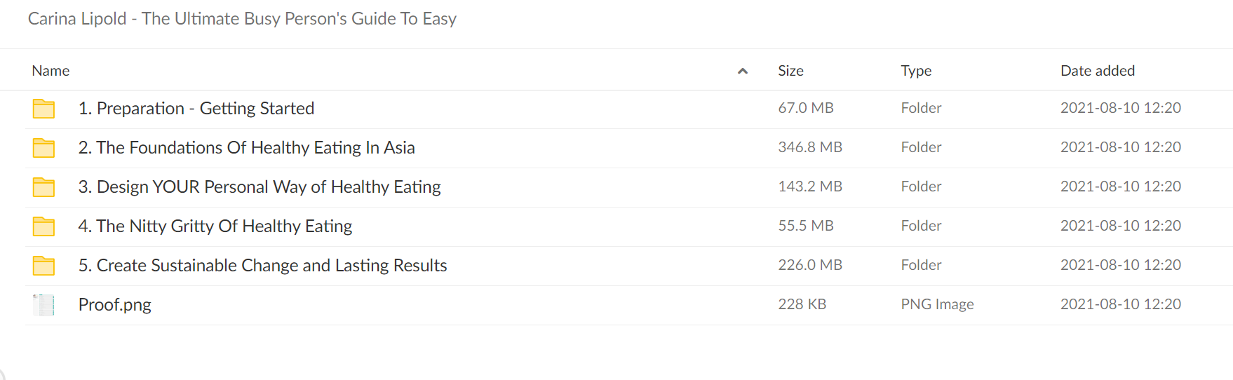The width and height of the screenshot is (1233, 380).
Task: Open the Proof.png file name
Action: point(115,305)
